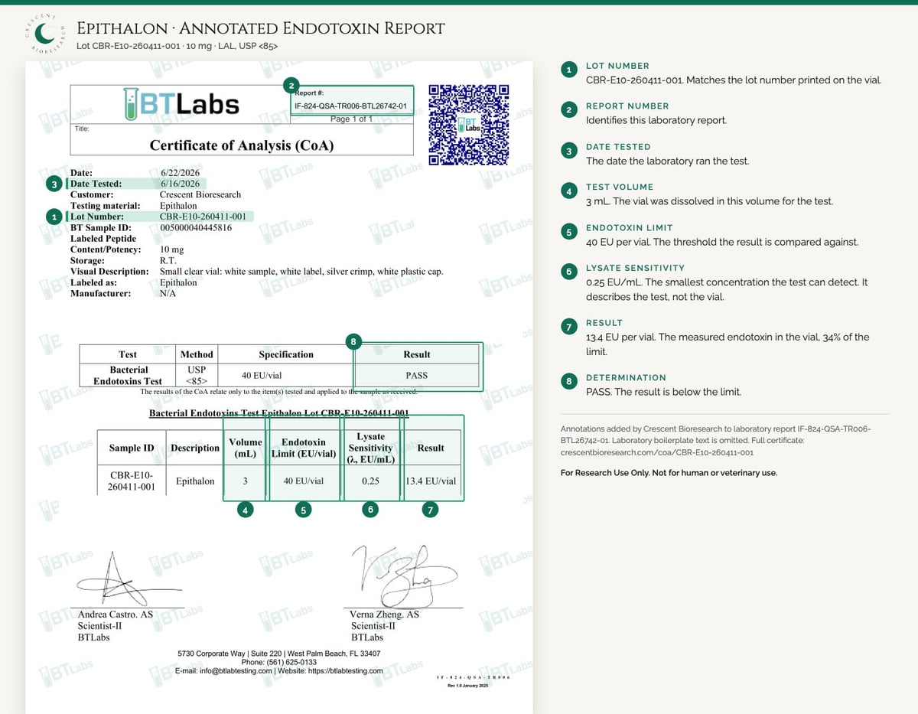Click the 'Lysate Sensitivity (λ, EU/mL)' column header
The width and height of the screenshot is (918, 714).
pyautogui.click(x=370, y=448)
